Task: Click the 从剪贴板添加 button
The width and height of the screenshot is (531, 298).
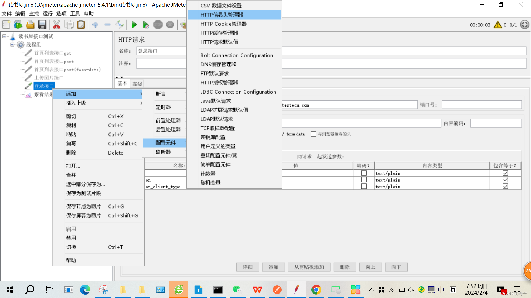Action: pyautogui.click(x=309, y=267)
